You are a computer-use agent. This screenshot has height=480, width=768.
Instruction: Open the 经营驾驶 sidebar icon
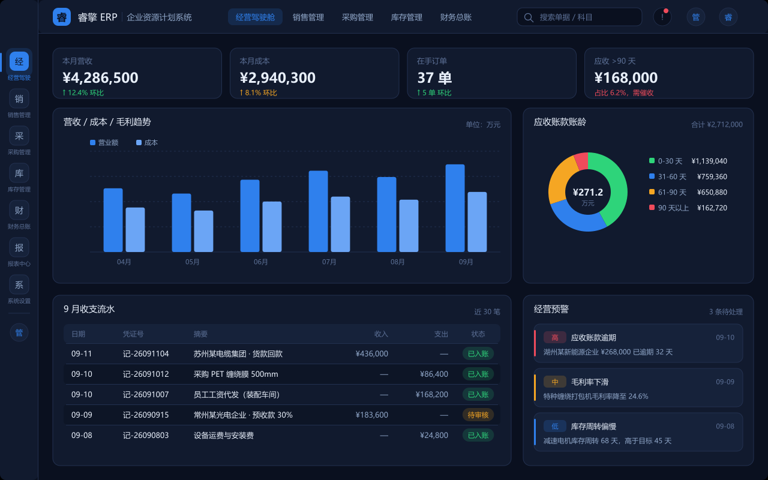19,61
